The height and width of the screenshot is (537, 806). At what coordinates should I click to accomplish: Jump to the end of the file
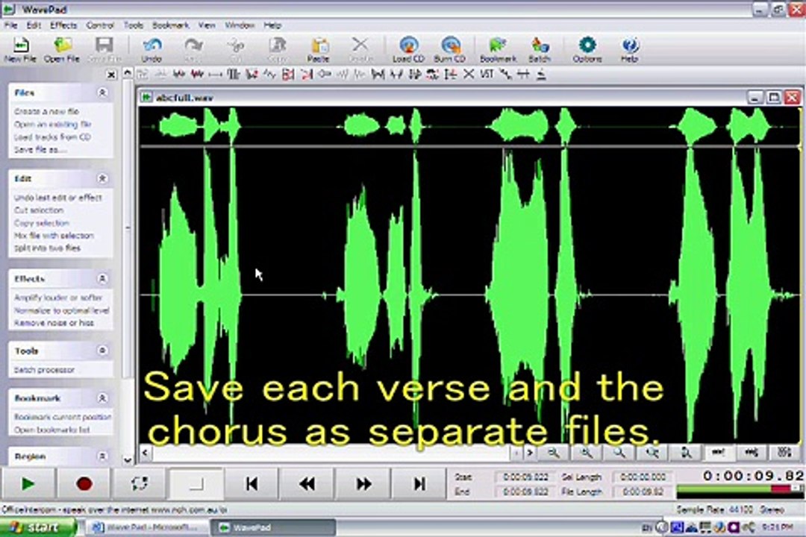[419, 483]
